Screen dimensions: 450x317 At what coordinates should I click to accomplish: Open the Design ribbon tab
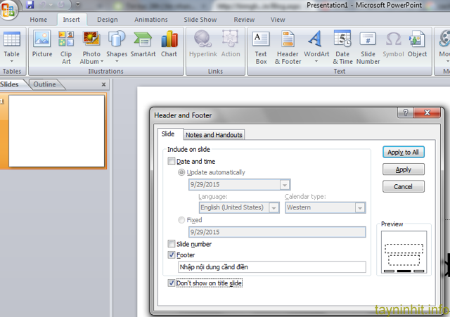click(x=108, y=20)
